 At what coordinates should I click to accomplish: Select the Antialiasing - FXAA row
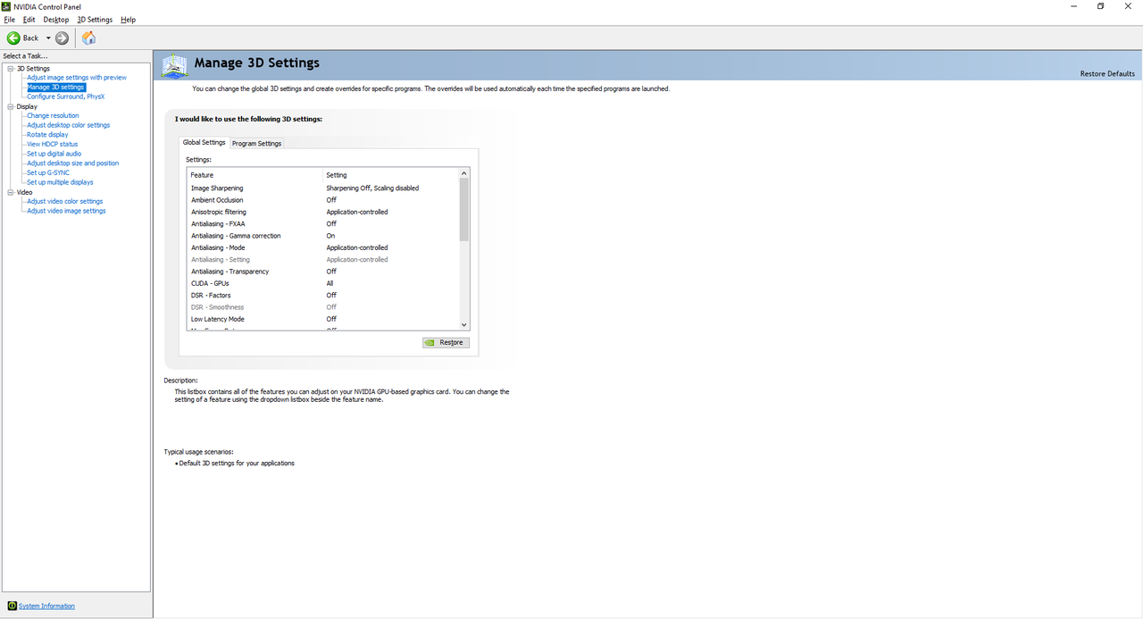click(x=323, y=224)
